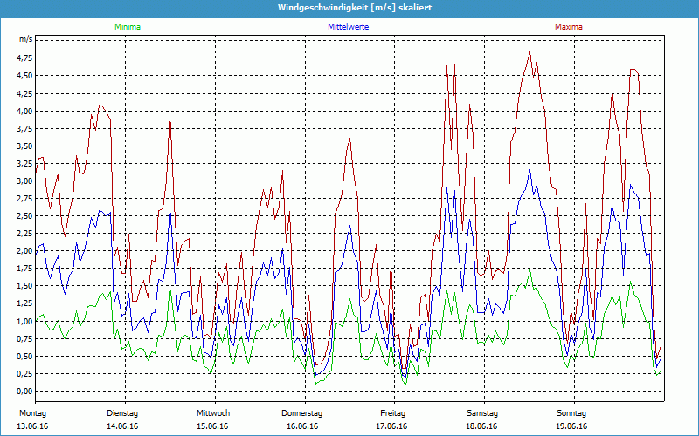Image resolution: width=699 pixels, height=436 pixels.
Task: Click the '4,50' y-axis value
Action: (x=25, y=76)
